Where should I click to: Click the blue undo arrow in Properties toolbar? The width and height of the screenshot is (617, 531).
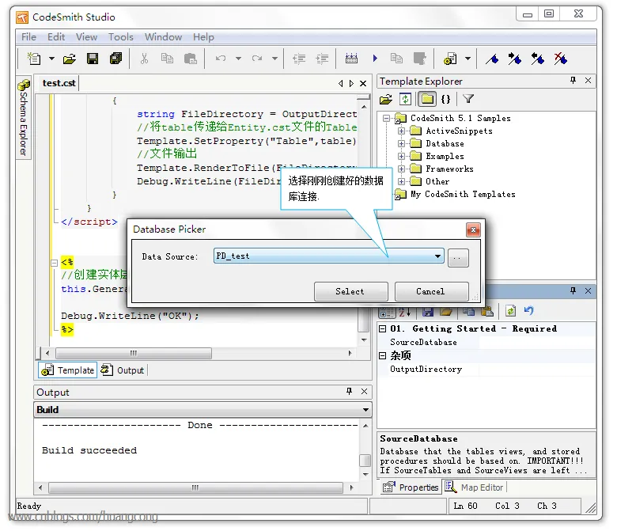pyautogui.click(x=528, y=312)
